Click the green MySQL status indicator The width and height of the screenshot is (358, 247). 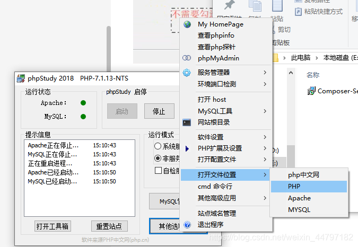pyautogui.click(x=83, y=117)
